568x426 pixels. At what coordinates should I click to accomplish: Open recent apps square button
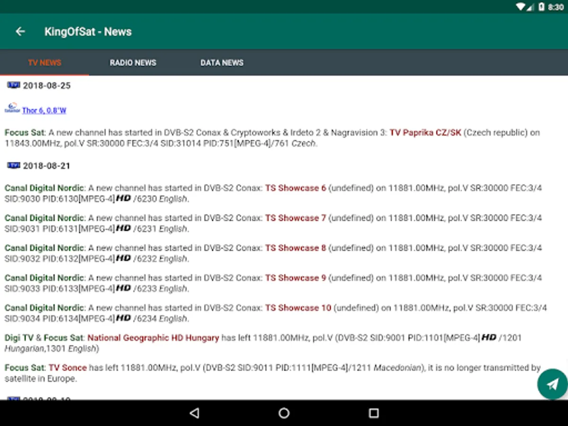point(374,413)
